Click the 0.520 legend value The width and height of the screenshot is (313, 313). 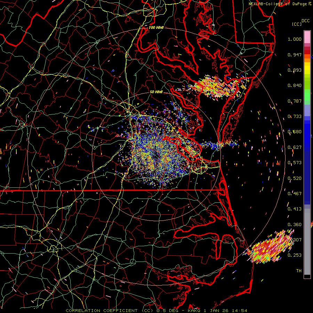coord(295,178)
